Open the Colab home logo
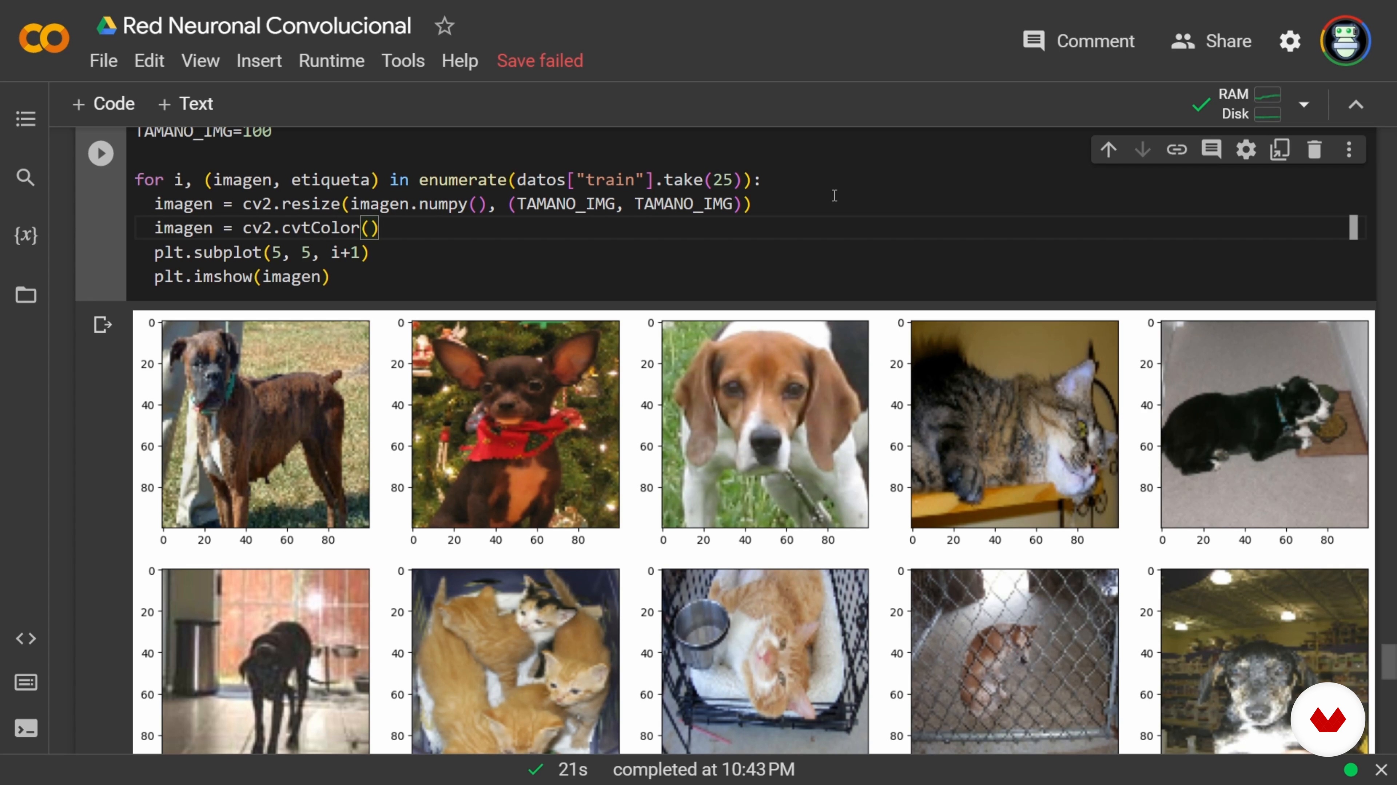 44,39
